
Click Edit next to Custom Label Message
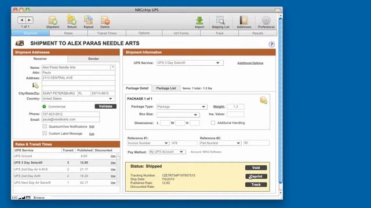pyautogui.click(x=92, y=134)
